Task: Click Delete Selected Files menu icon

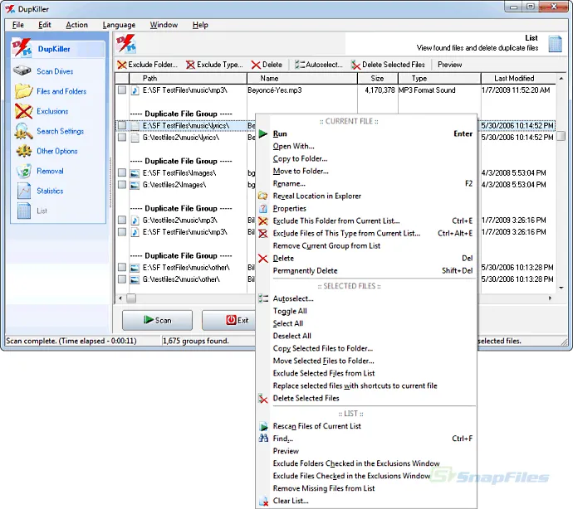Action: tap(263, 398)
